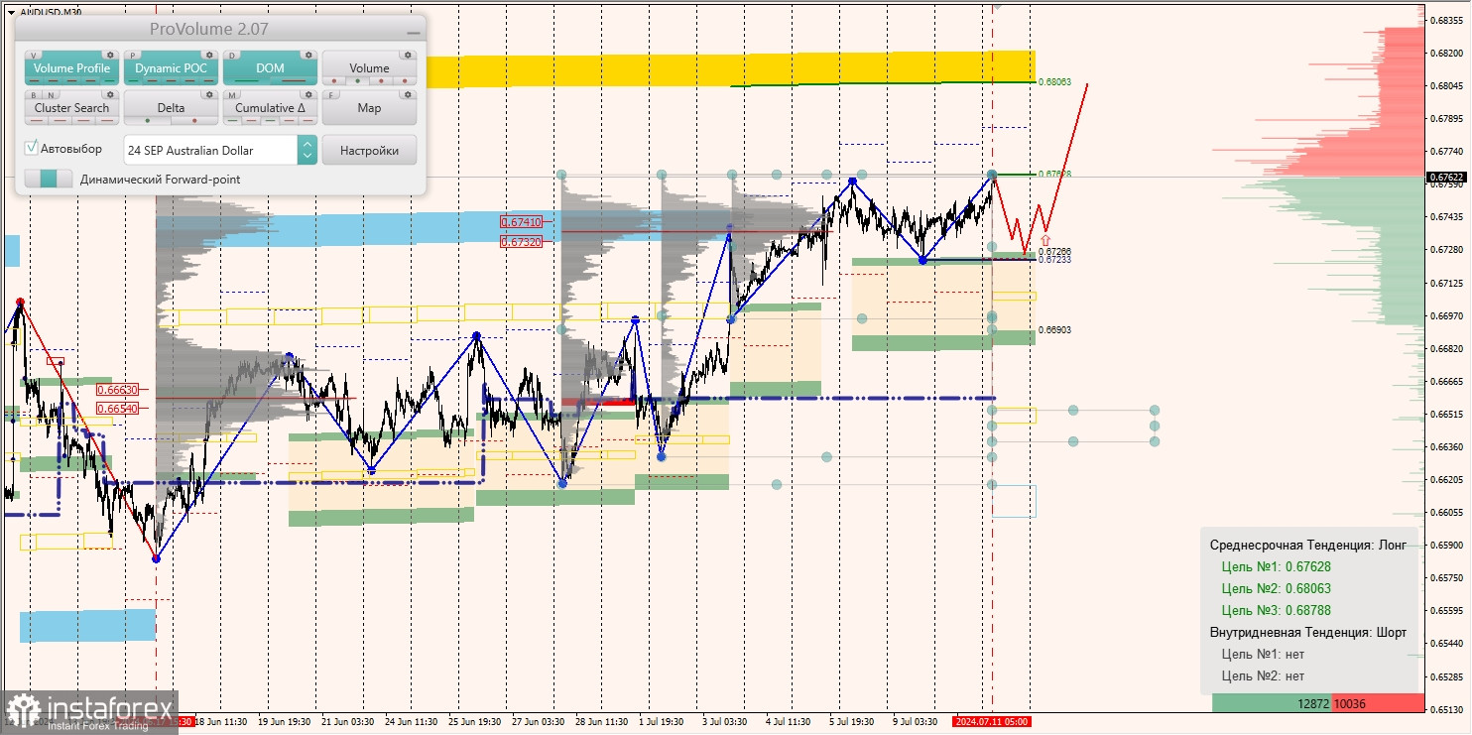Image resolution: width=1472 pixels, height=735 pixels.
Task: Select the red segment under DOM
Action: (294, 80)
